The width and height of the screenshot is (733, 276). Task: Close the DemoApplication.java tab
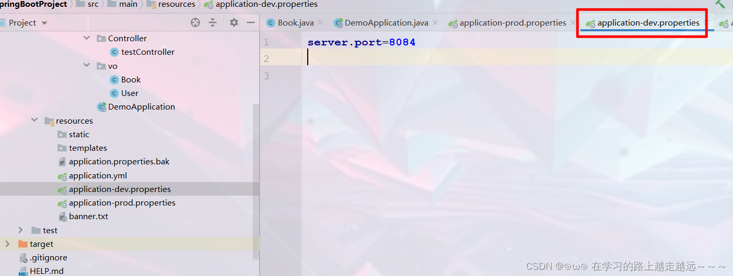(435, 23)
